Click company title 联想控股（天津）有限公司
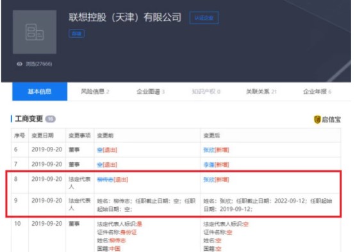 point(125,17)
